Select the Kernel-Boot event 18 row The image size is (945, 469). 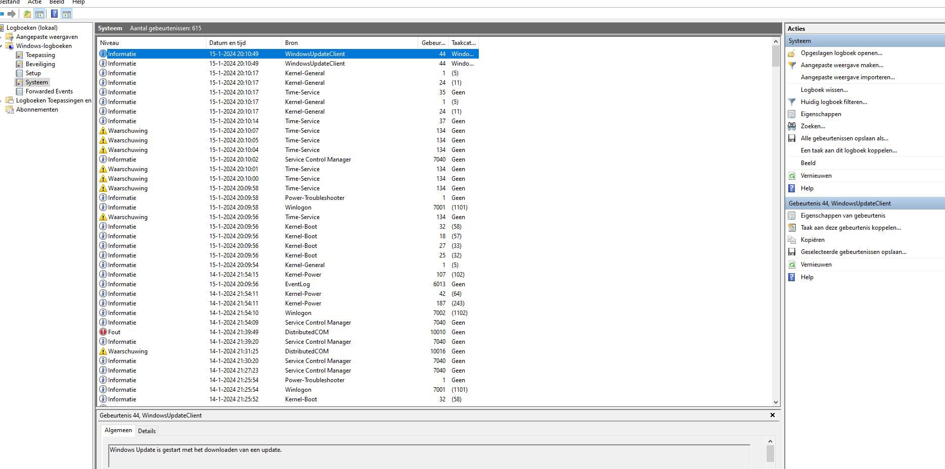(288, 236)
